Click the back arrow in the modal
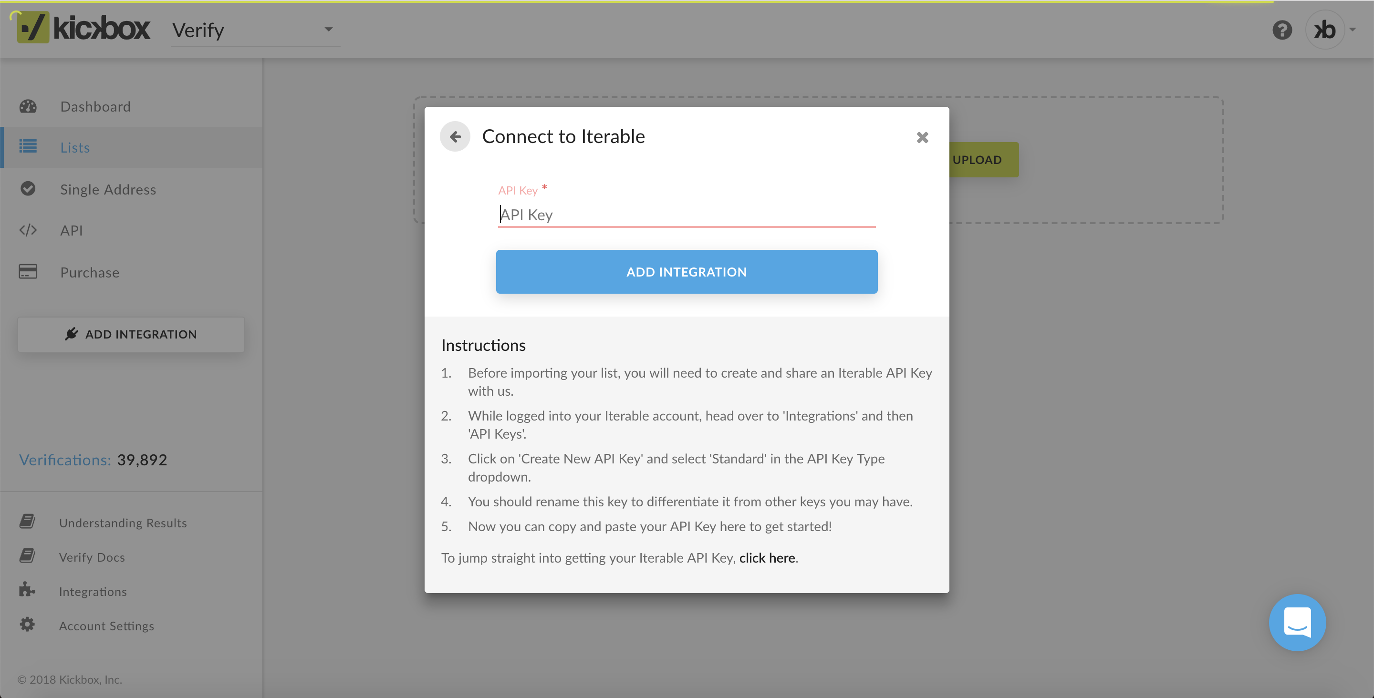This screenshot has height=698, width=1374. [x=455, y=136]
